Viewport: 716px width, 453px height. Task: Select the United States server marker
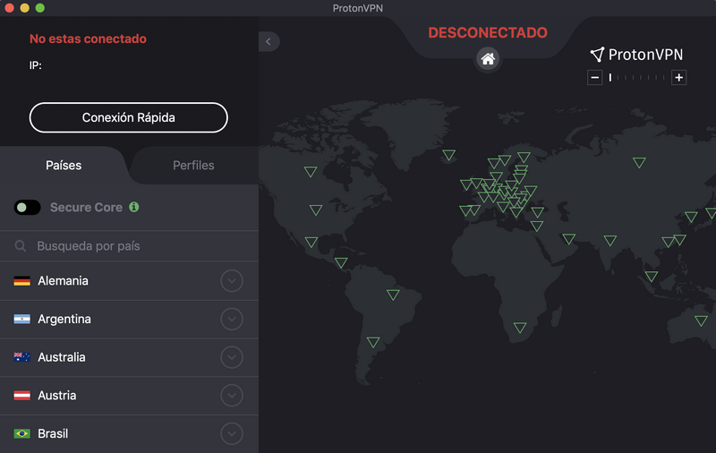316,209
